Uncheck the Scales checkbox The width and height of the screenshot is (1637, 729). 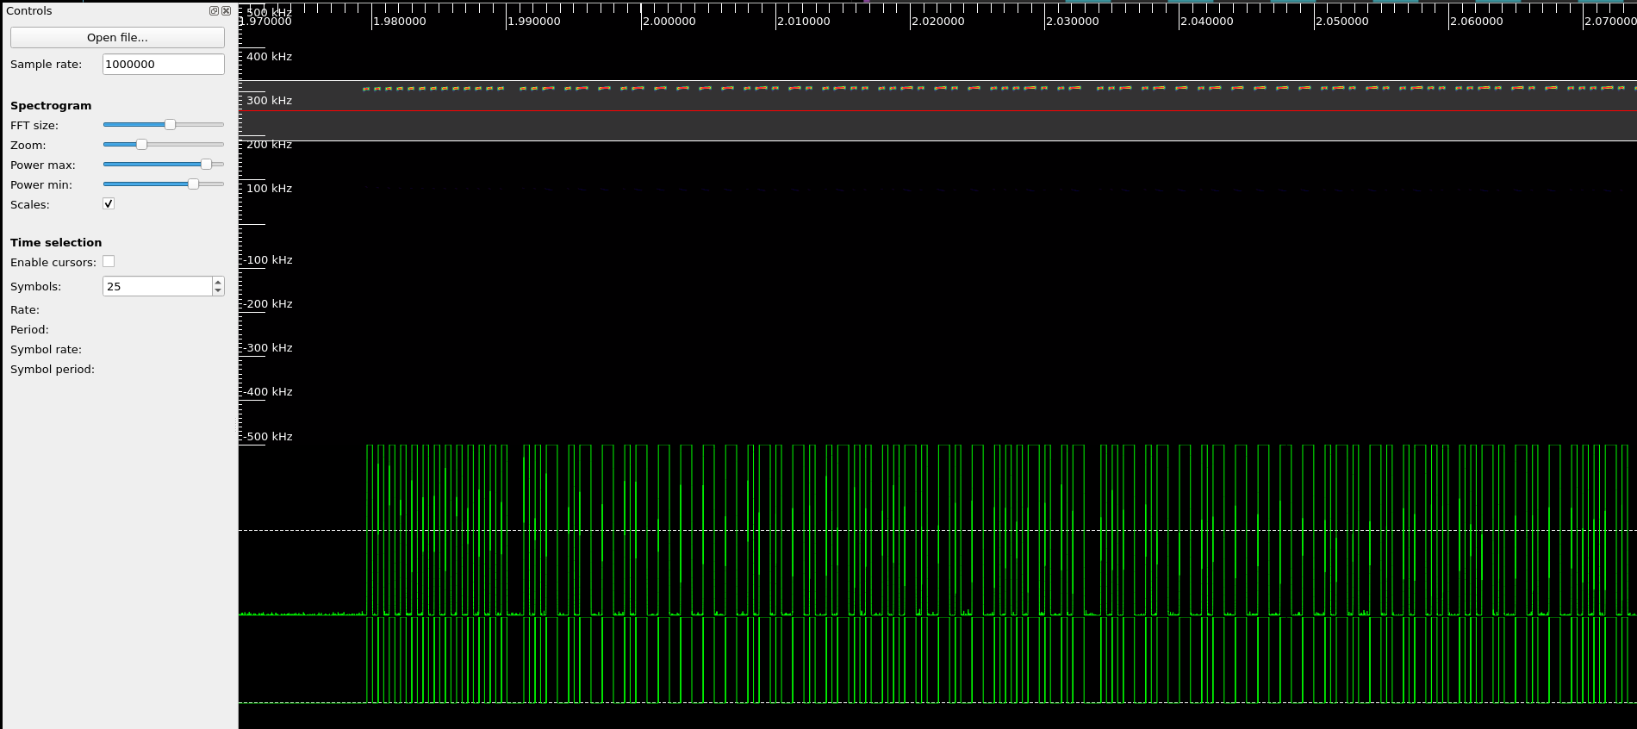click(109, 204)
